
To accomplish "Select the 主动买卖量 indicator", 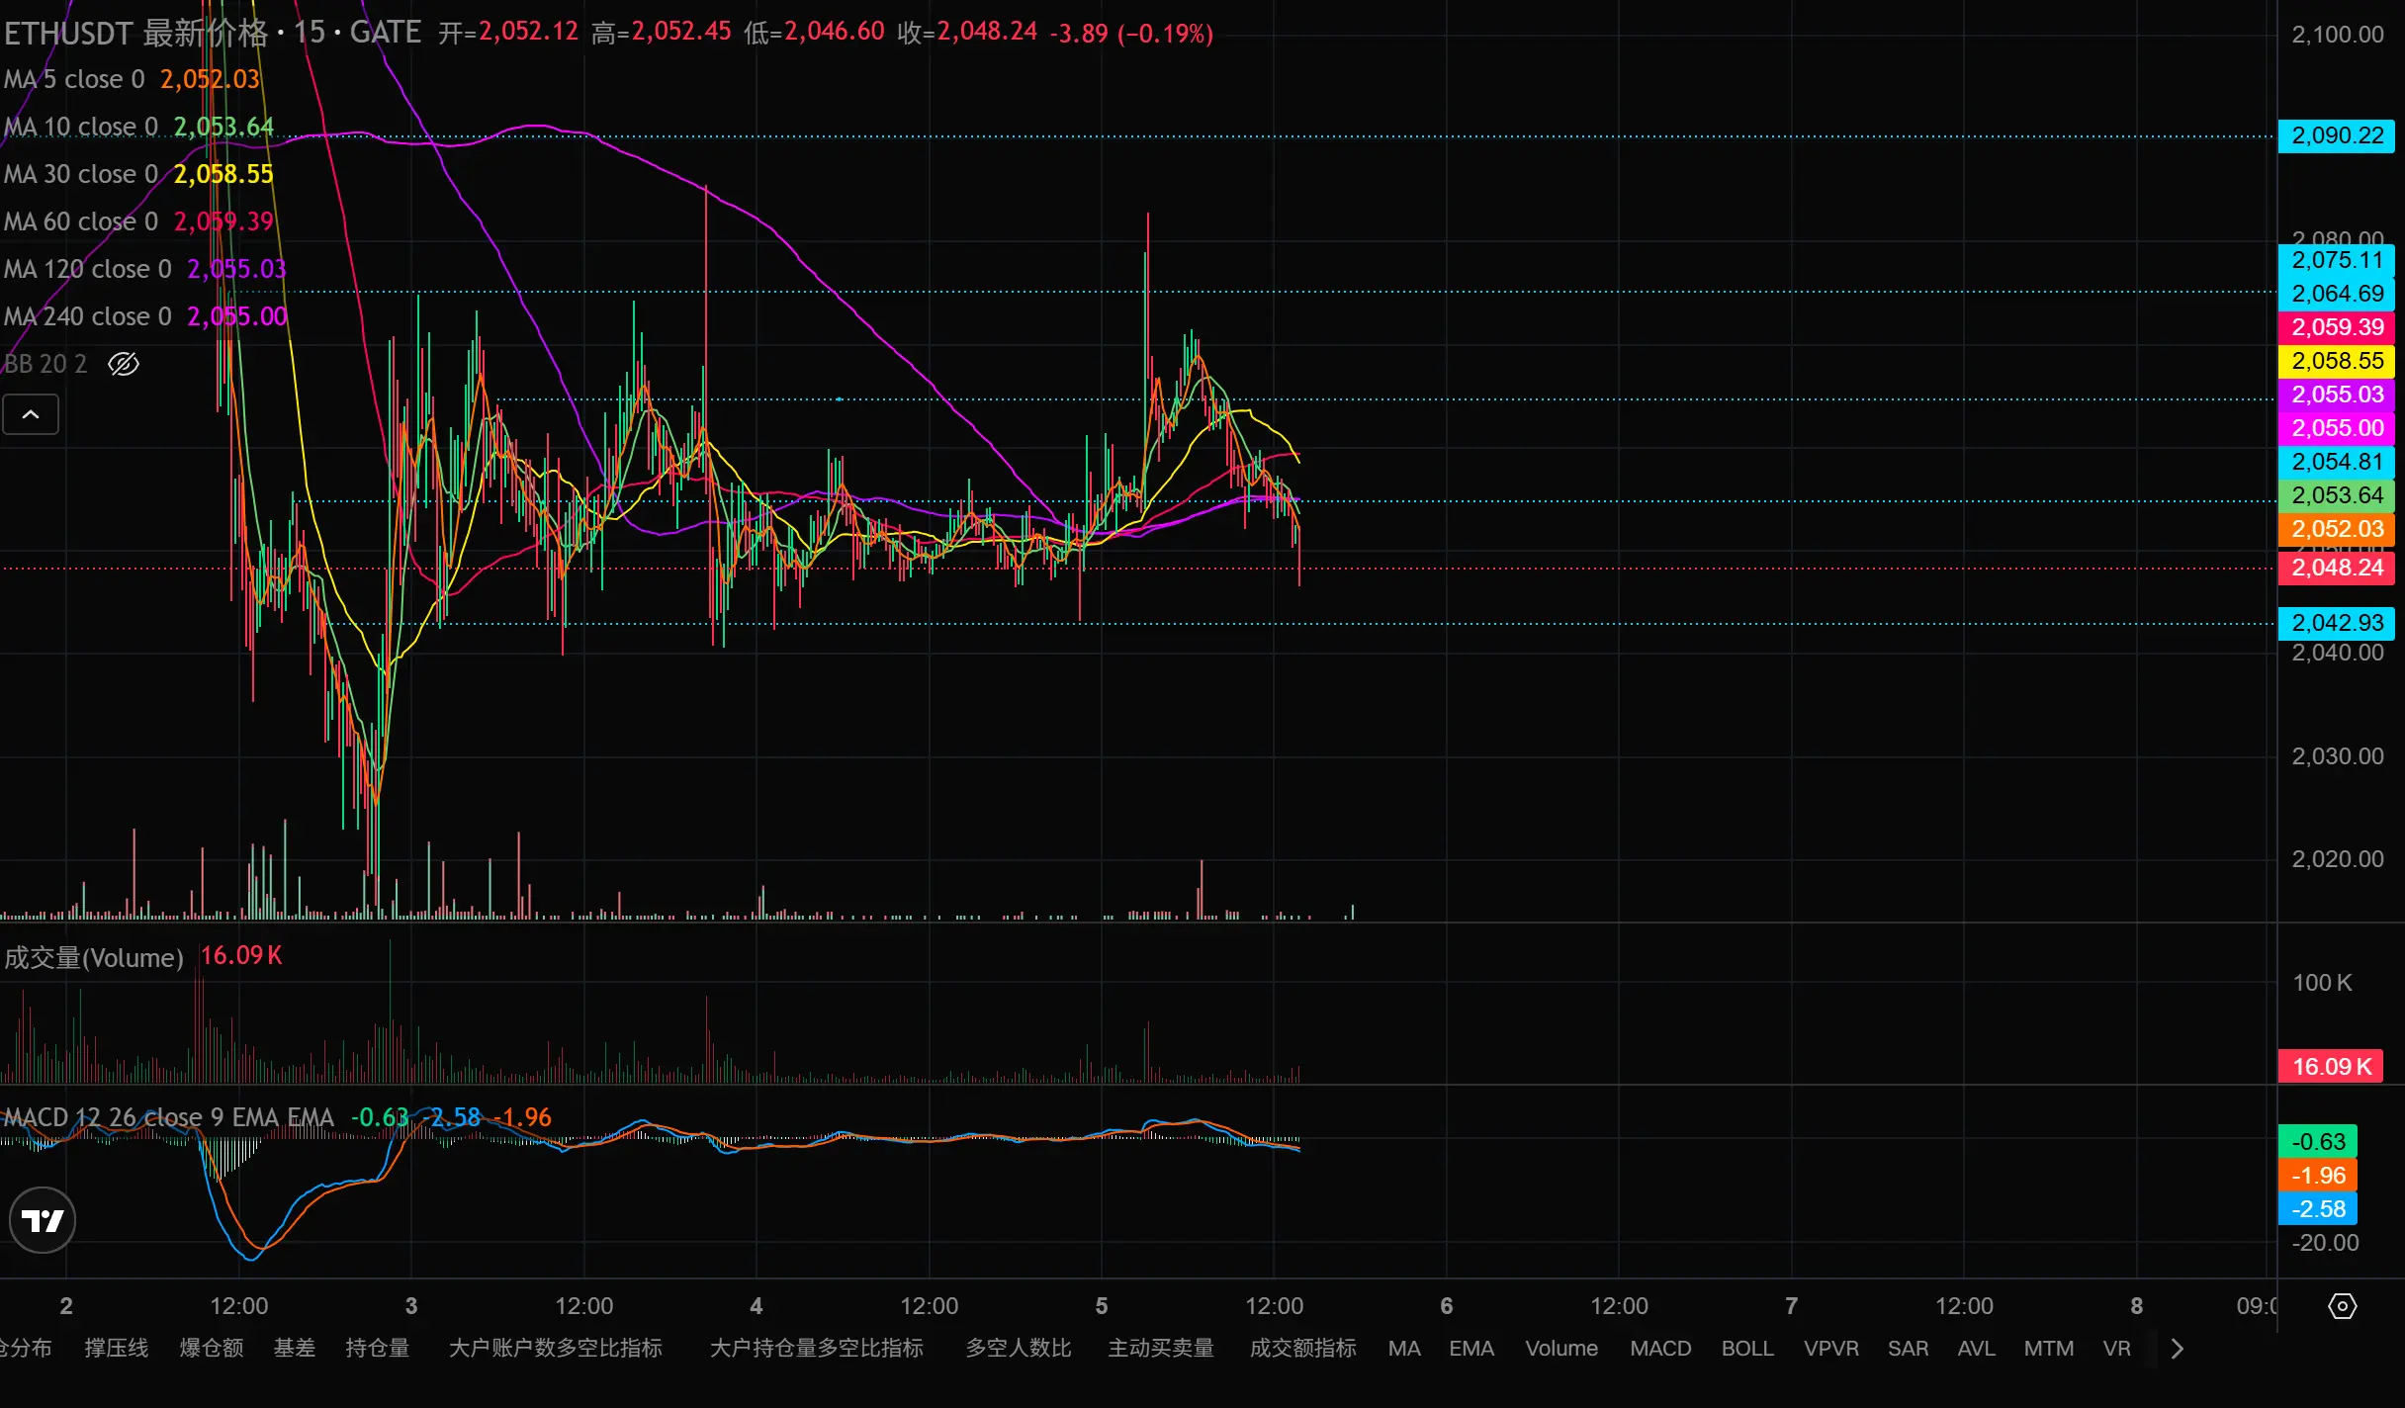I will [x=1160, y=1349].
